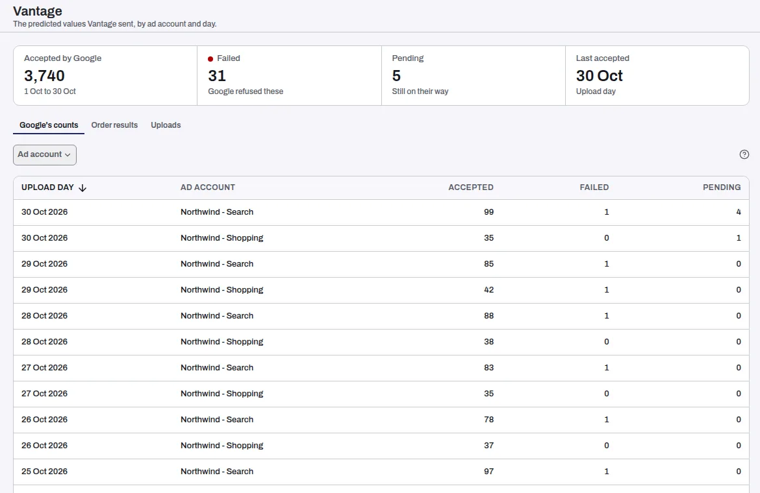The image size is (760, 493).
Task: Click 30 Oct 2026 in the Northwind - Search row
Action: pyautogui.click(x=45, y=212)
